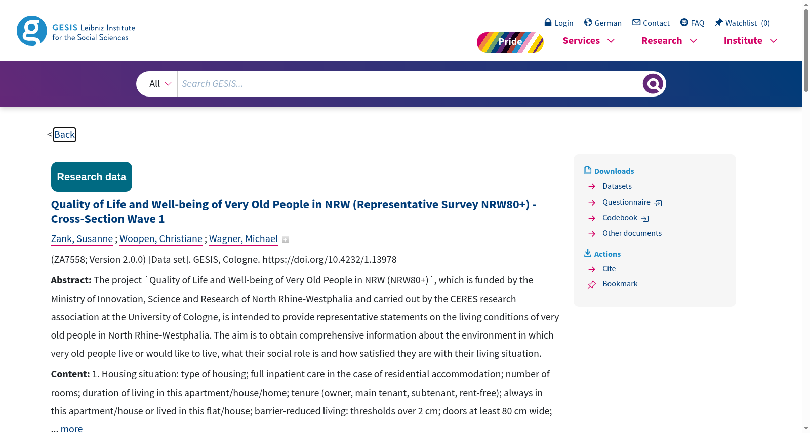Click the Actions download icon

click(588, 253)
